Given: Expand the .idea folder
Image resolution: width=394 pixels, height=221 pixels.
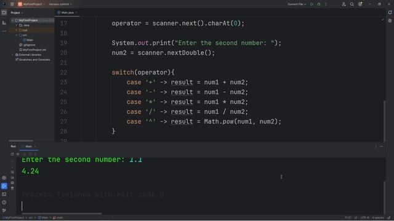Looking at the screenshot, I should 17,25.
